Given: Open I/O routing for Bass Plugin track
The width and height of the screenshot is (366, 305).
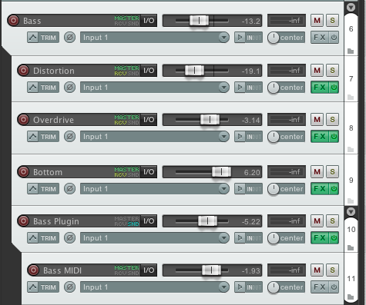Looking at the screenshot, I should [x=149, y=221].
